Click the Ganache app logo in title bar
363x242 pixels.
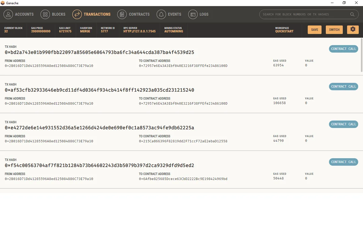(3, 3)
